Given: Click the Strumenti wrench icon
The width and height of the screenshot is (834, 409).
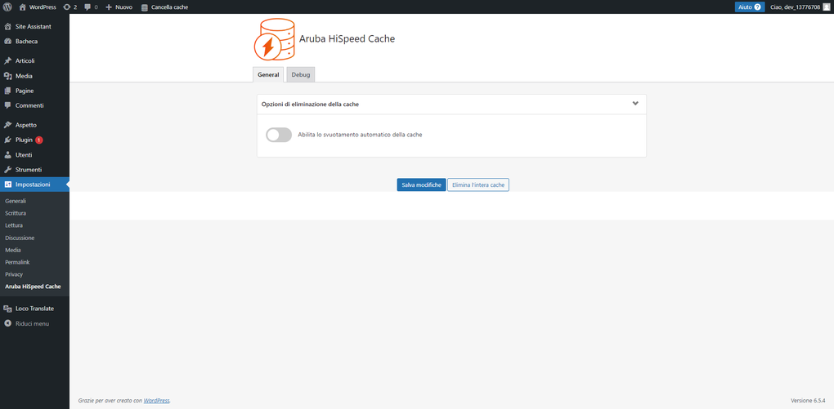Looking at the screenshot, I should [x=7, y=170].
